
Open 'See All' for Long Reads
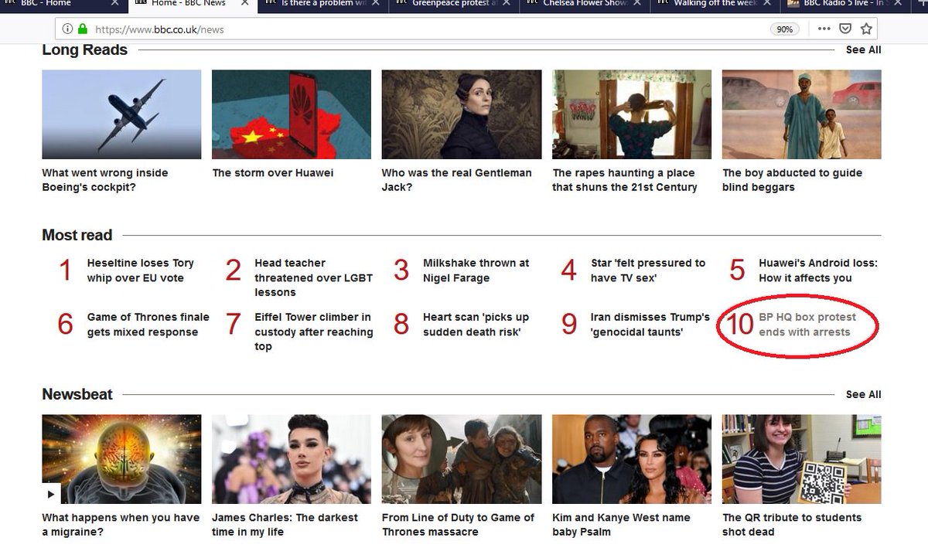pyautogui.click(x=863, y=49)
